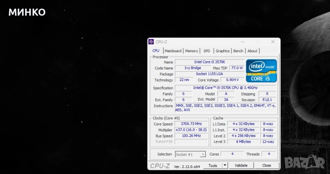Go to the Graphics tab

click(x=222, y=51)
